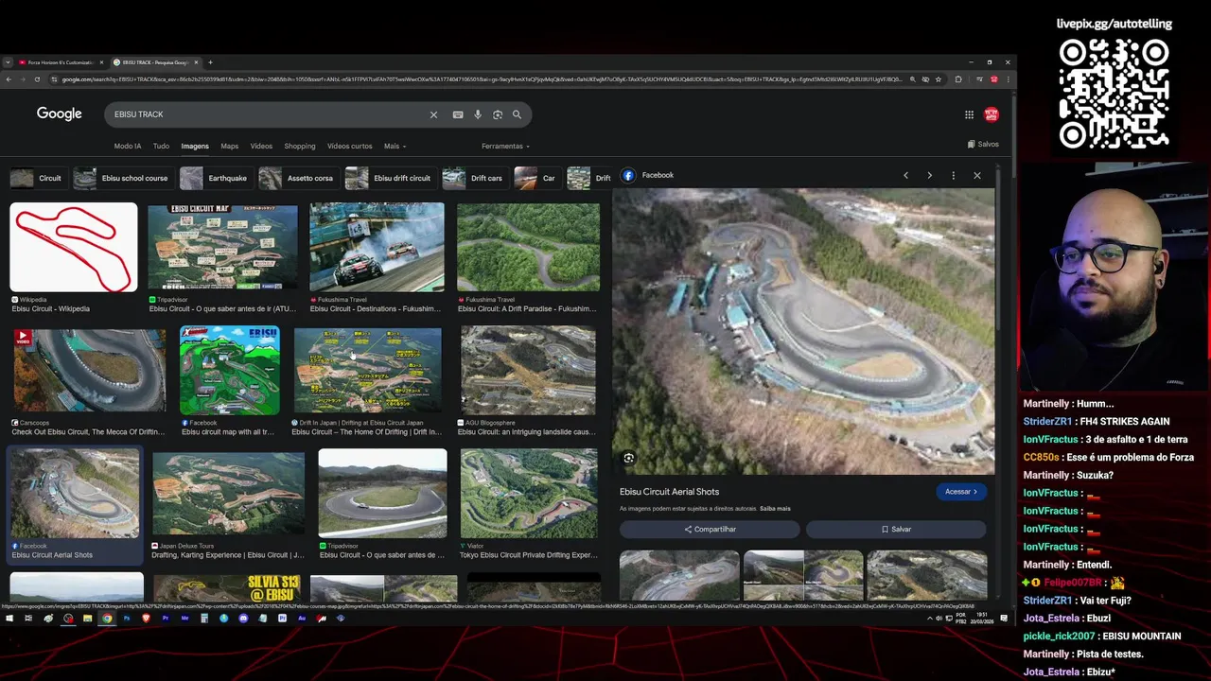Open Ebisu Circuit Aerial Shots title link
1211x681 pixels.
(669, 492)
